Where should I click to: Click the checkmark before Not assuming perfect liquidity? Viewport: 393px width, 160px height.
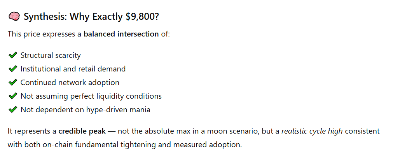point(13,96)
